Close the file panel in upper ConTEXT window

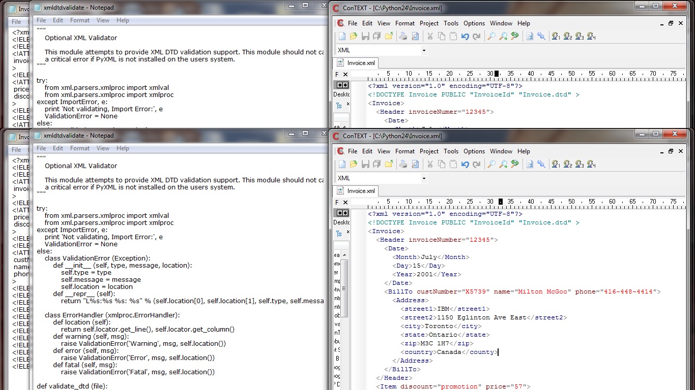[x=345, y=75]
